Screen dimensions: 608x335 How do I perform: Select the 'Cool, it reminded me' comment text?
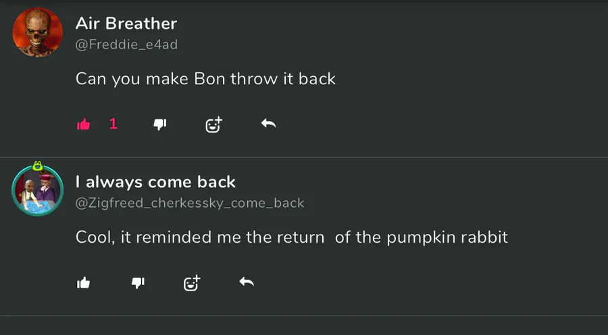pyautogui.click(x=292, y=237)
